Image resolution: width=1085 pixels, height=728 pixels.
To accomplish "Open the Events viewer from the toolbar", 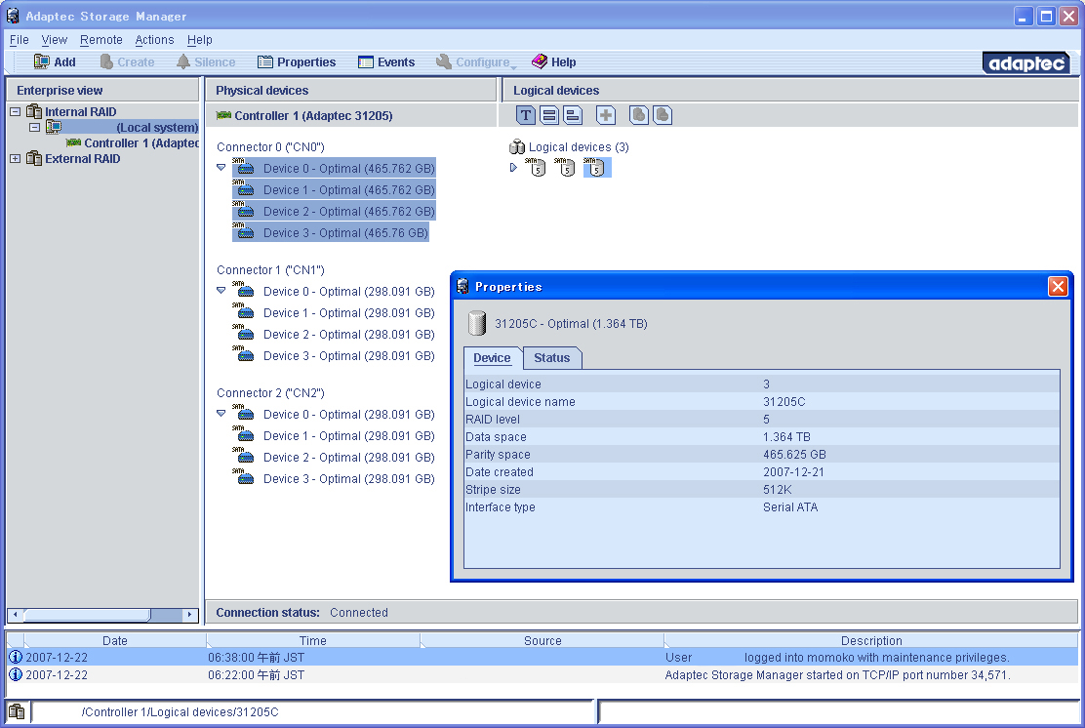I will 386,62.
